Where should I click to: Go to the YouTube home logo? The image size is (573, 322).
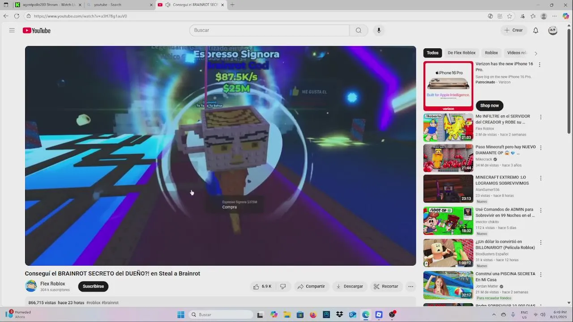[x=37, y=30]
